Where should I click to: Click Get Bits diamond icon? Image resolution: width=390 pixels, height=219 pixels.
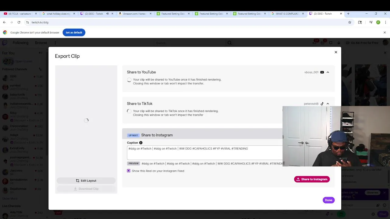[x=339, y=43]
